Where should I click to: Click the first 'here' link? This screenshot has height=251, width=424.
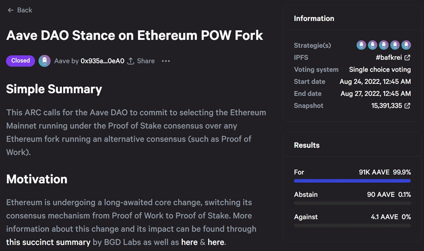pos(189,242)
